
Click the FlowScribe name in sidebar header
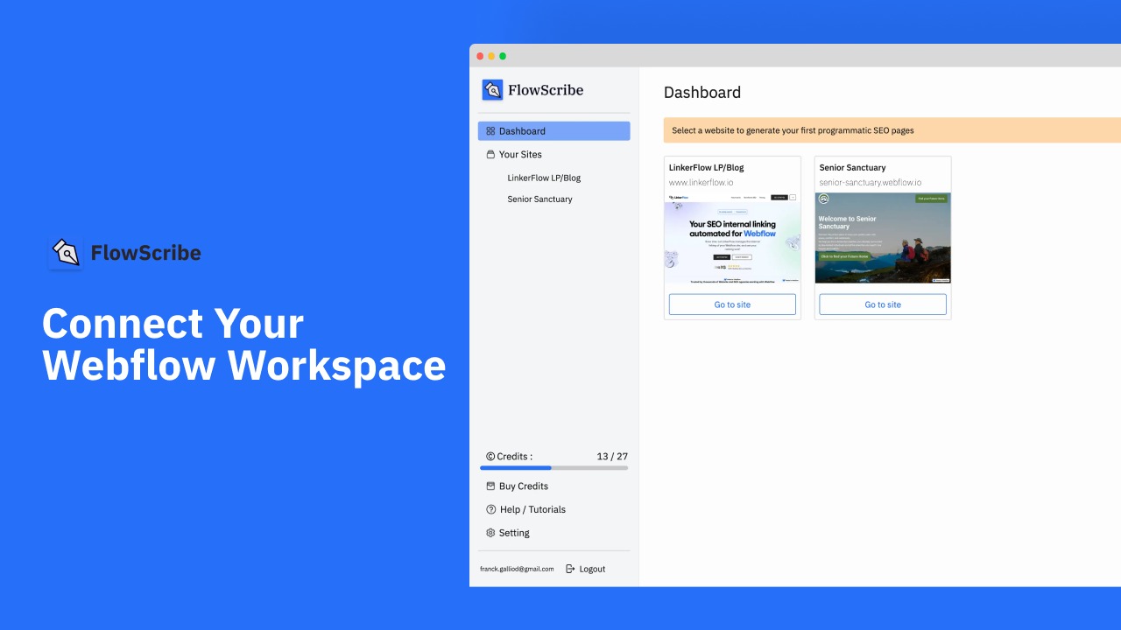[x=546, y=89]
